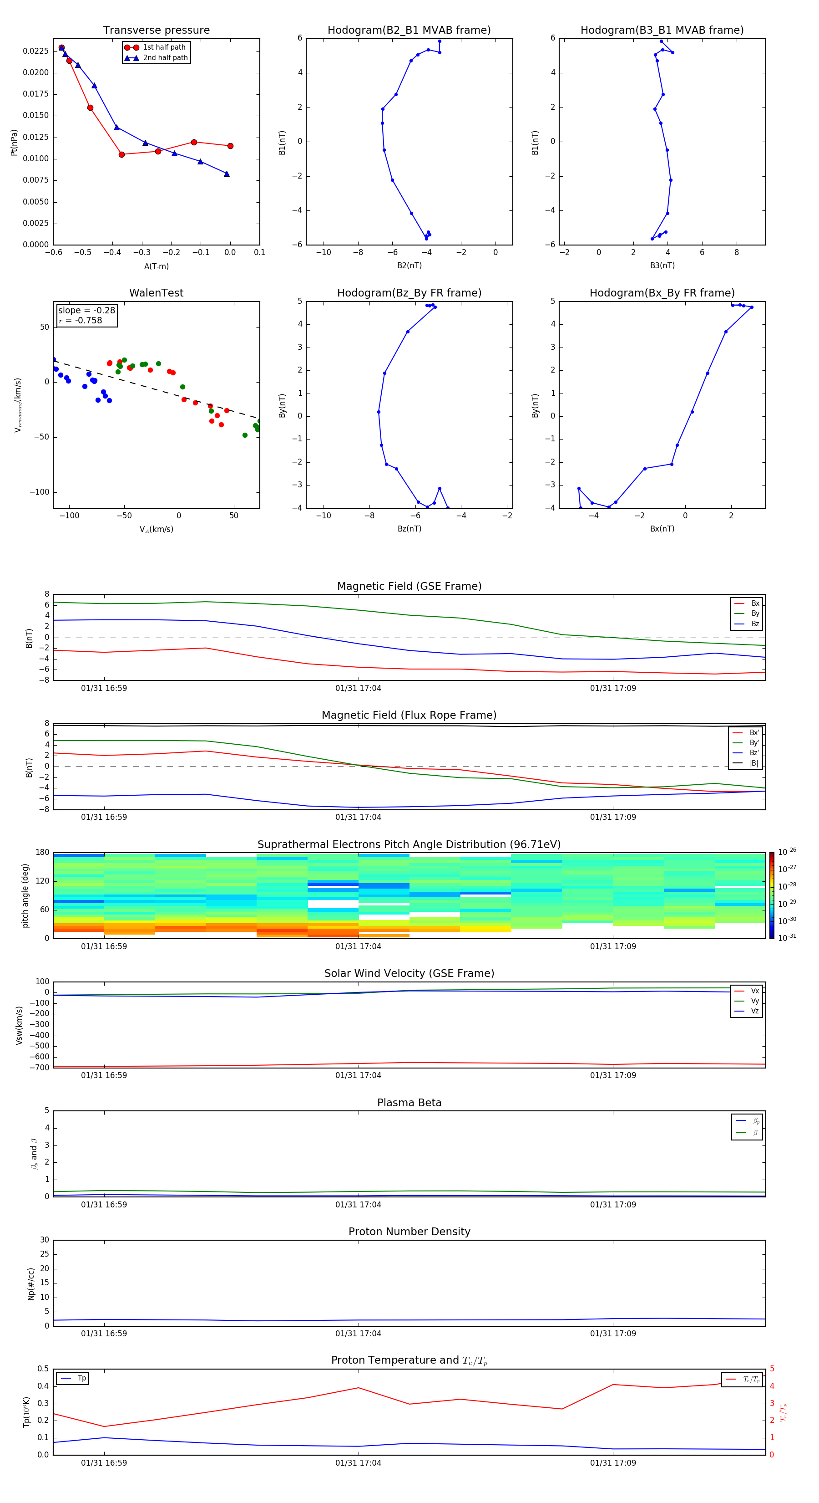The height and width of the screenshot is (1503, 819).
Task: Click '01/31 16:59' tick under GSE magnetic field plot
Action: click(104, 689)
